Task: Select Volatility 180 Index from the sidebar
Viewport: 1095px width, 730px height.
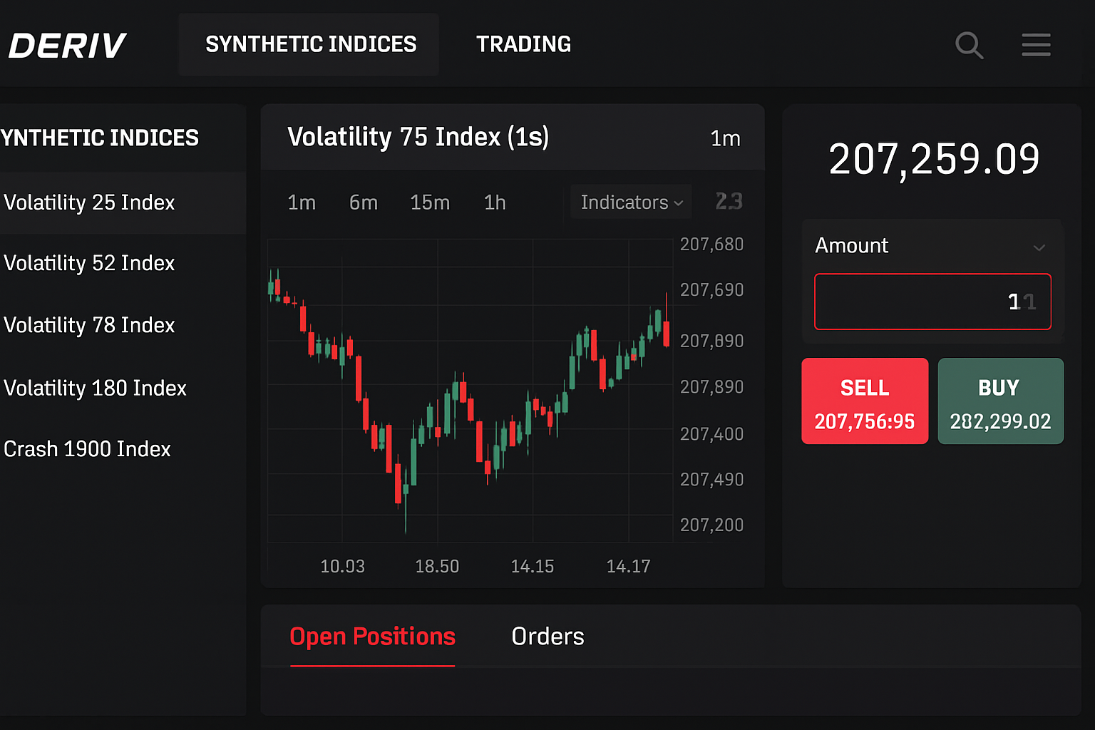Action: pyautogui.click(x=95, y=388)
